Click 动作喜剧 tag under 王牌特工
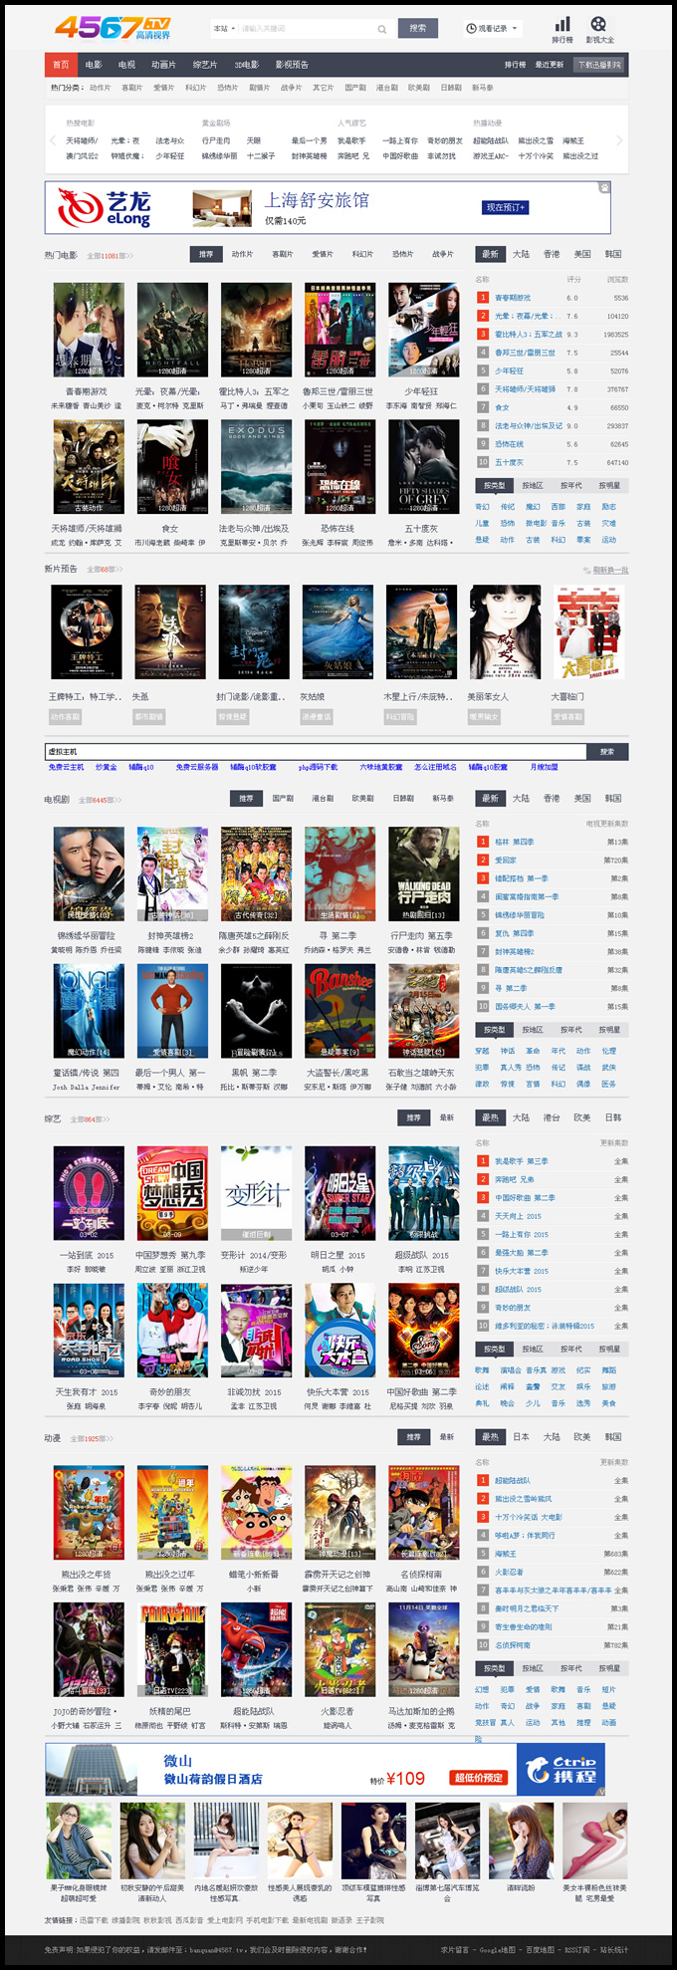Image resolution: width=677 pixels, height=1970 pixels. tap(65, 716)
